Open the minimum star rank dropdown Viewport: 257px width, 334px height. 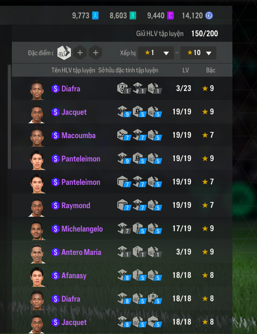156,53
